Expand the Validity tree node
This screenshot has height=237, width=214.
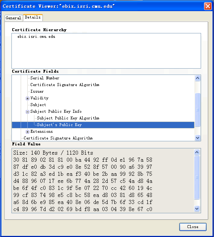tap(27, 98)
